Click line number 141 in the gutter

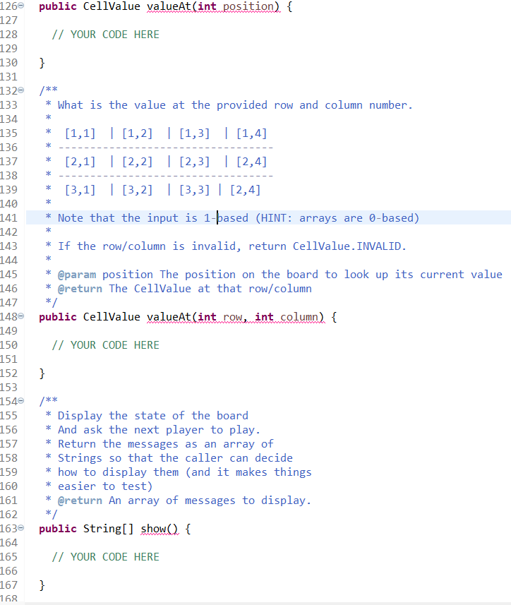[9, 218]
